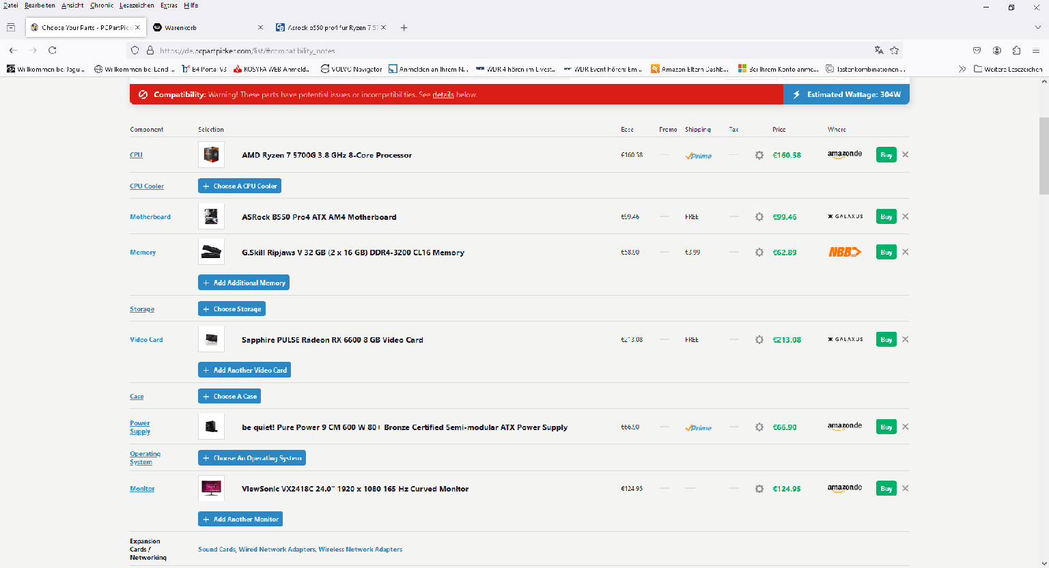Click the ASRock B550 Pro4 ATX AM4 Motherboard name
The height and width of the screenshot is (568, 1049).
319,217
